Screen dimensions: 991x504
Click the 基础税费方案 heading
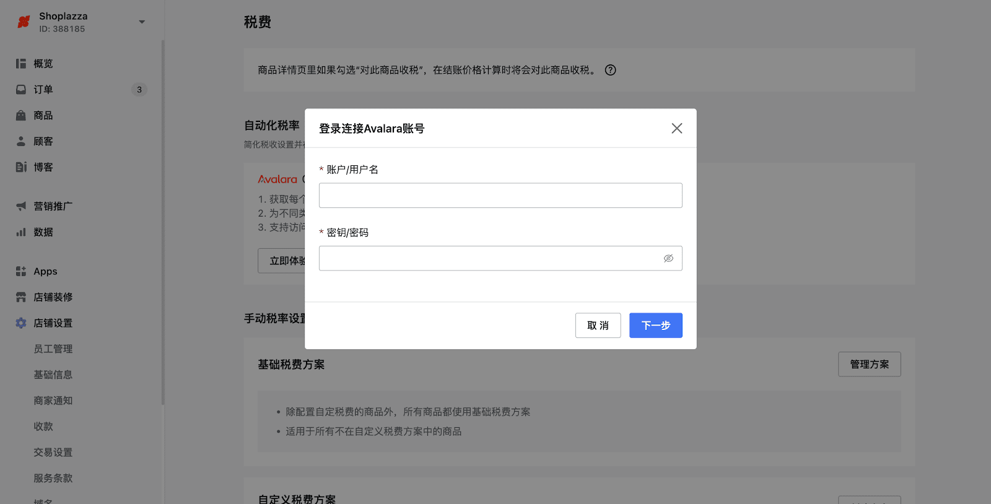tap(291, 365)
